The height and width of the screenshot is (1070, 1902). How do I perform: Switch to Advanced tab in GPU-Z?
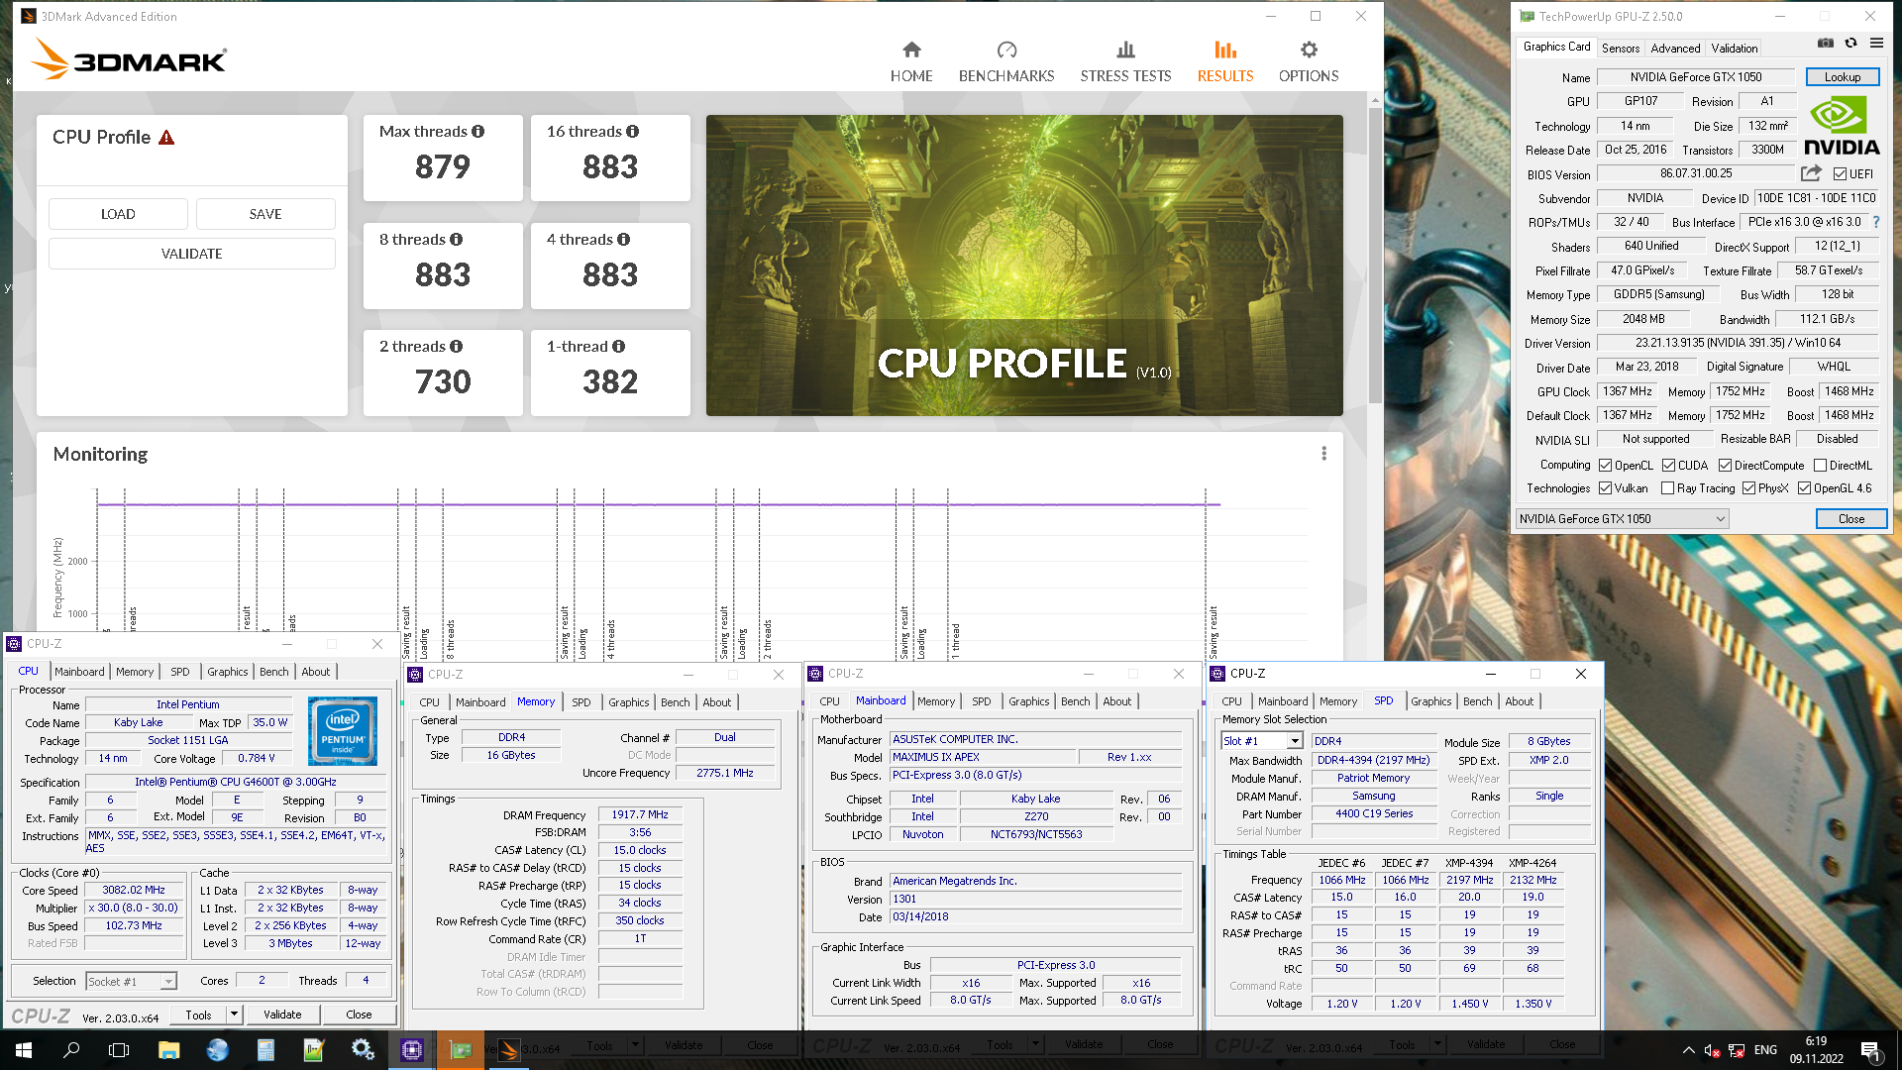[1675, 48]
